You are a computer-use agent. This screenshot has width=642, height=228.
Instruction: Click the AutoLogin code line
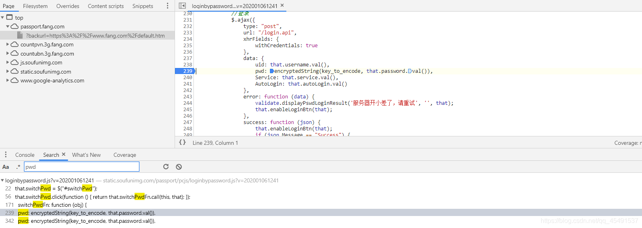pos(301,84)
